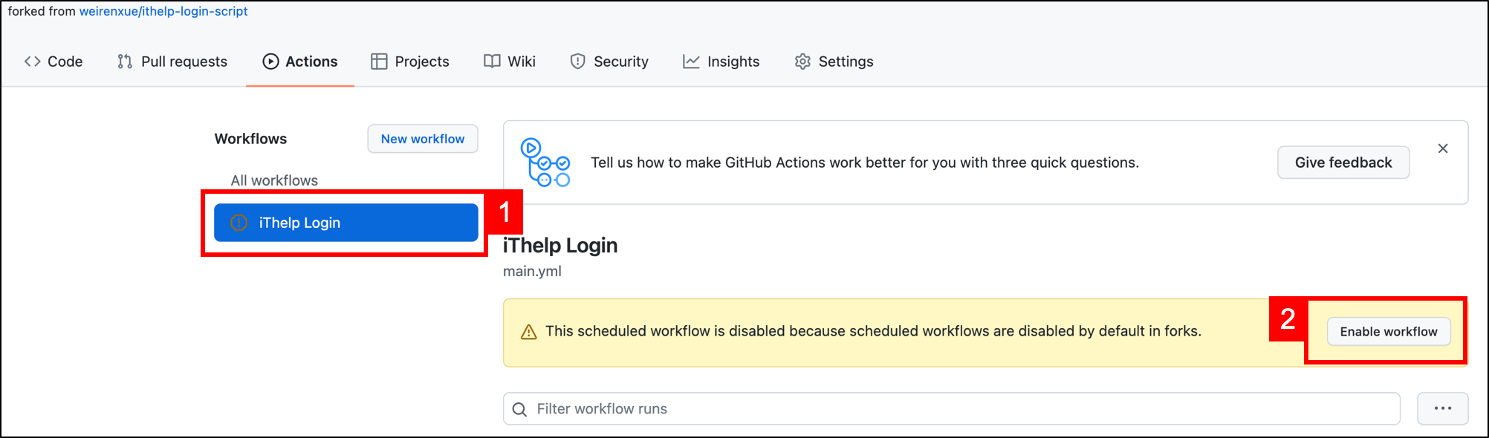Click the Insights graph icon
The height and width of the screenshot is (438, 1489).
(691, 62)
